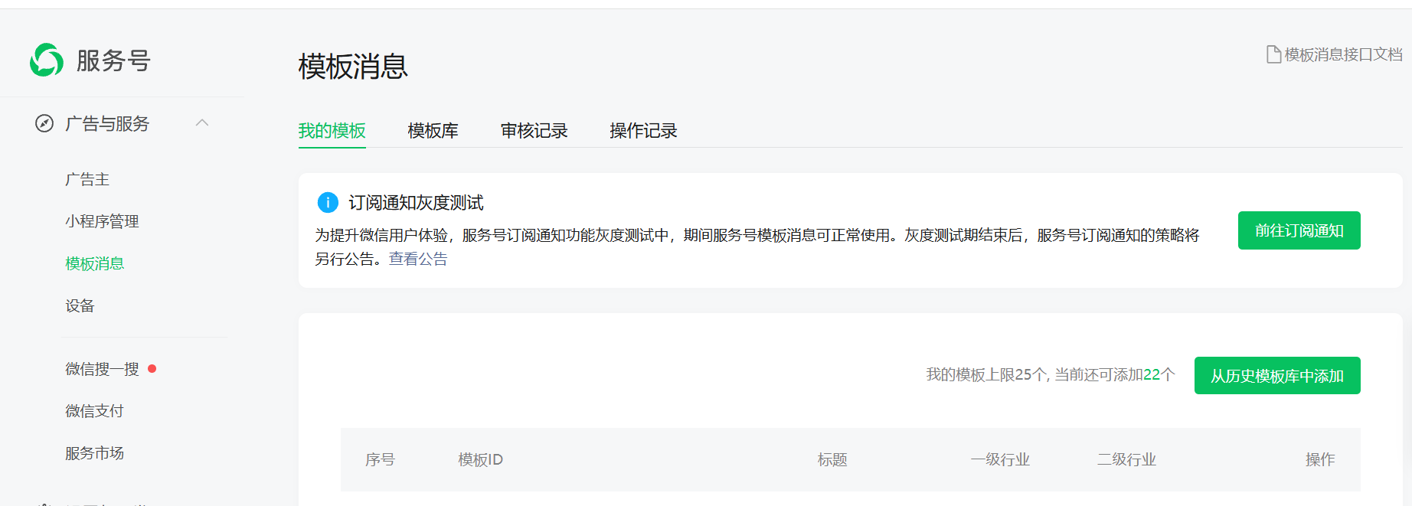Switch to the 审核记录 tab
The height and width of the screenshot is (506, 1412).
pyautogui.click(x=534, y=131)
